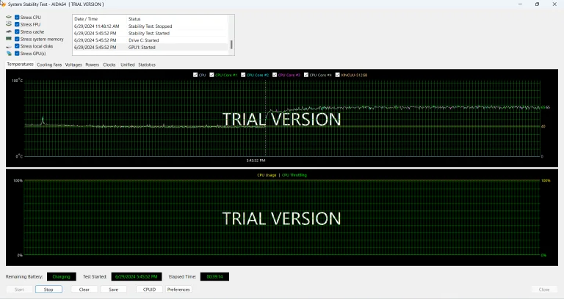Toggle the Stress cache checkbox

17,32
